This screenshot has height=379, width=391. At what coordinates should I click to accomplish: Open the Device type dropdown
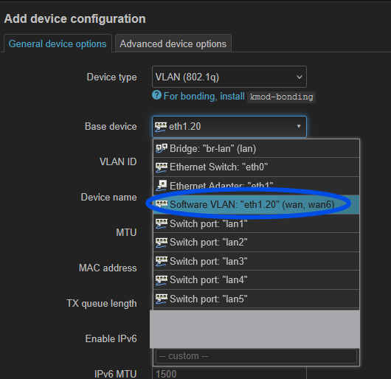[229, 77]
